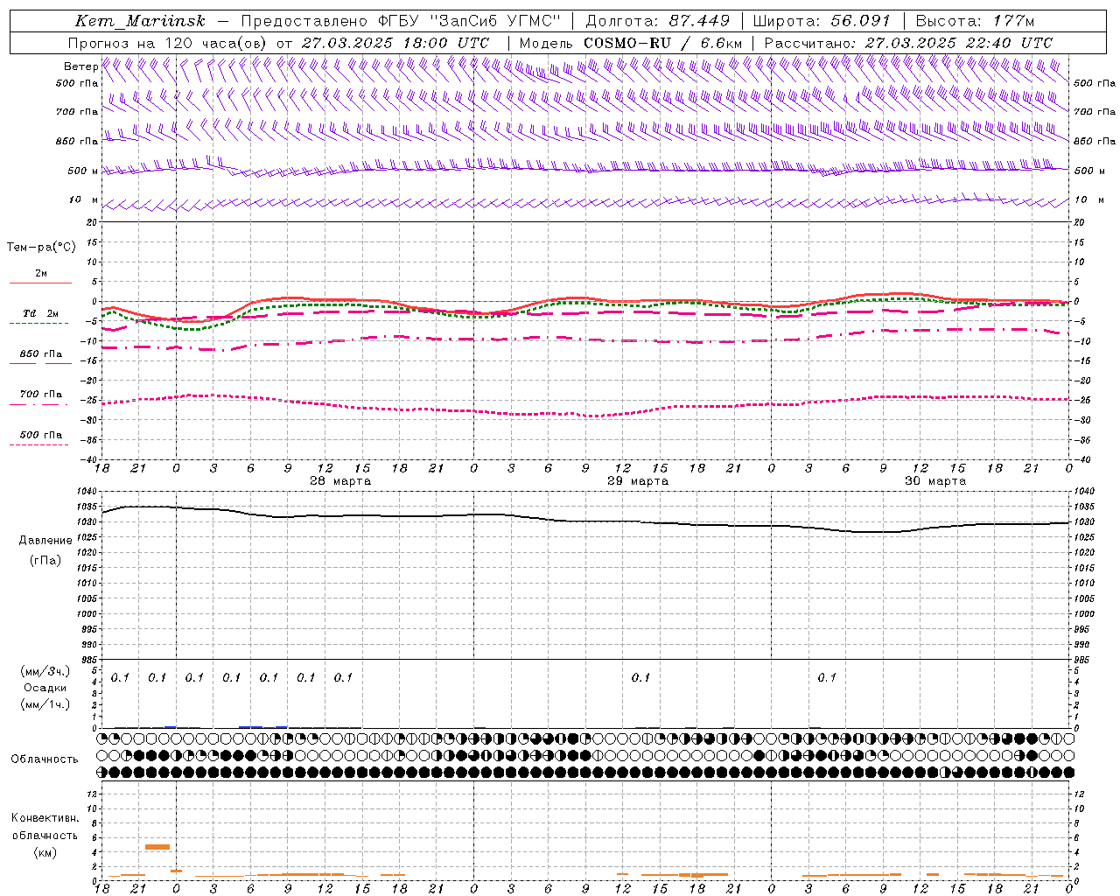1120x896 pixels.
Task: Click the red 2м temperature legend line
Action: coord(41,283)
